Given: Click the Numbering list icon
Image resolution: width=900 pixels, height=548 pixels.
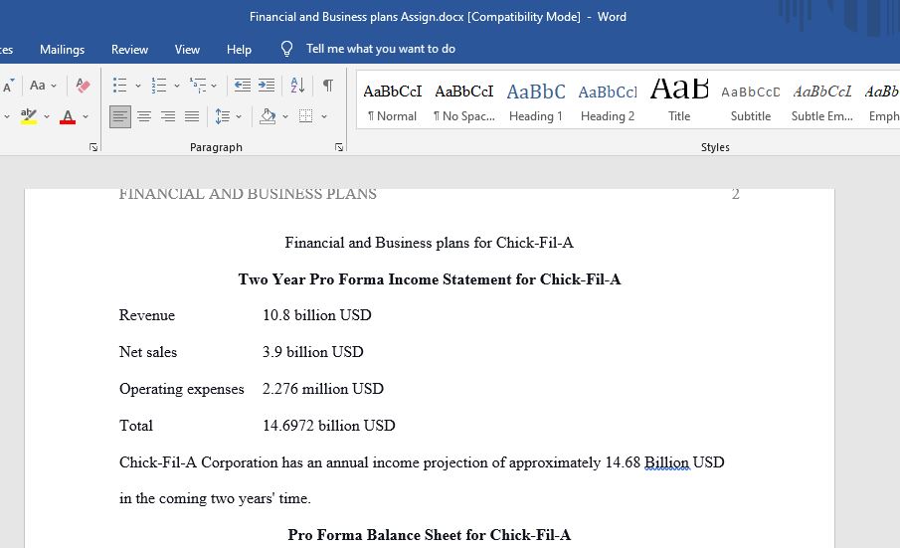Looking at the screenshot, I should (158, 86).
